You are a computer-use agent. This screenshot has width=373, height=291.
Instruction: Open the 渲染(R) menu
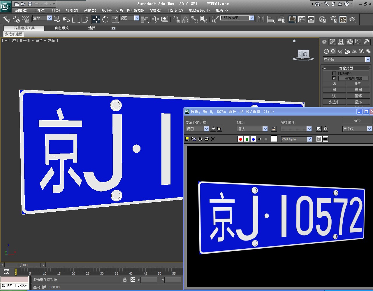coord(155,11)
